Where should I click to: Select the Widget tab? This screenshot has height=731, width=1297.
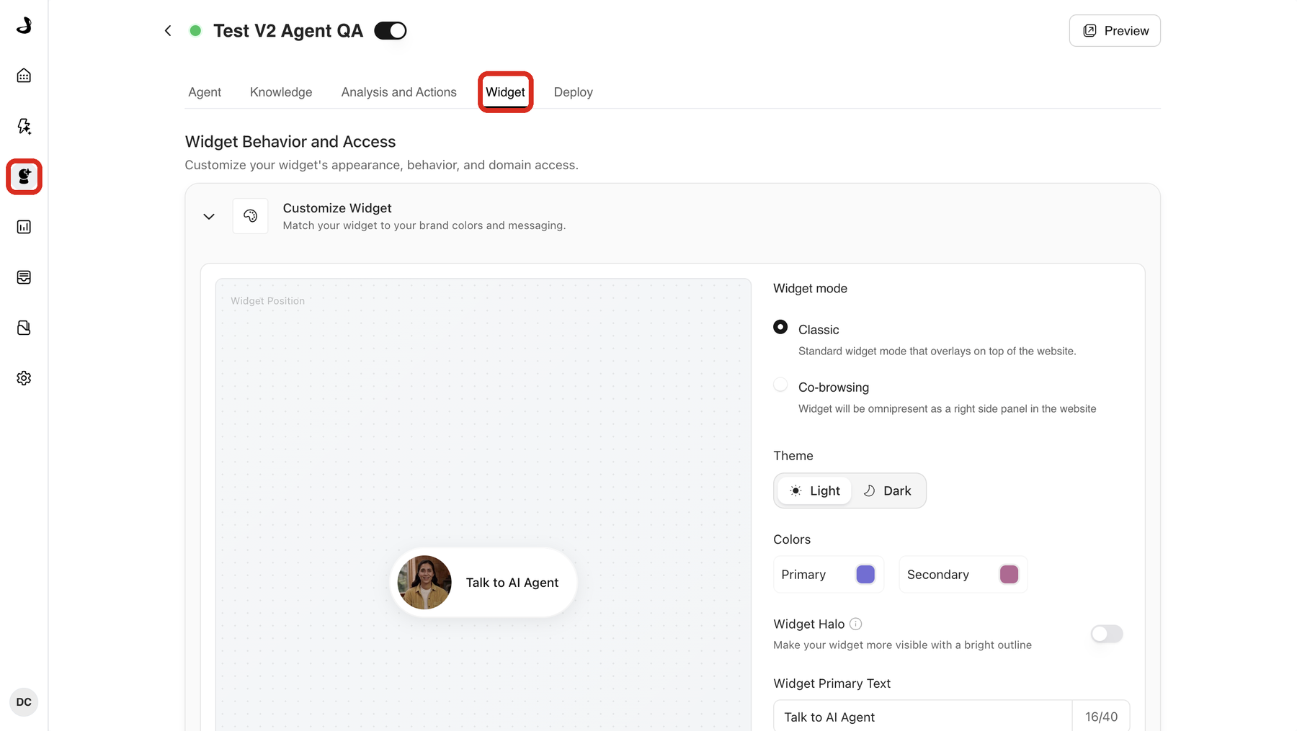505,92
